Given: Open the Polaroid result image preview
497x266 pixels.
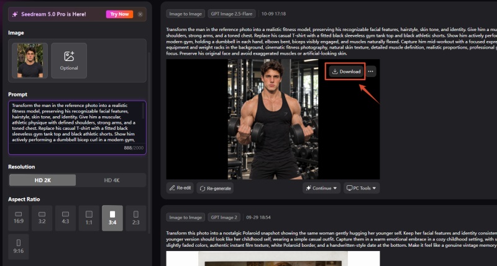Looking at the screenshot, I should click(x=273, y=259).
